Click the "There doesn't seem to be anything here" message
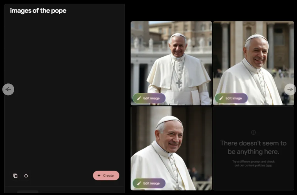This screenshot has width=297, height=195. [253, 147]
